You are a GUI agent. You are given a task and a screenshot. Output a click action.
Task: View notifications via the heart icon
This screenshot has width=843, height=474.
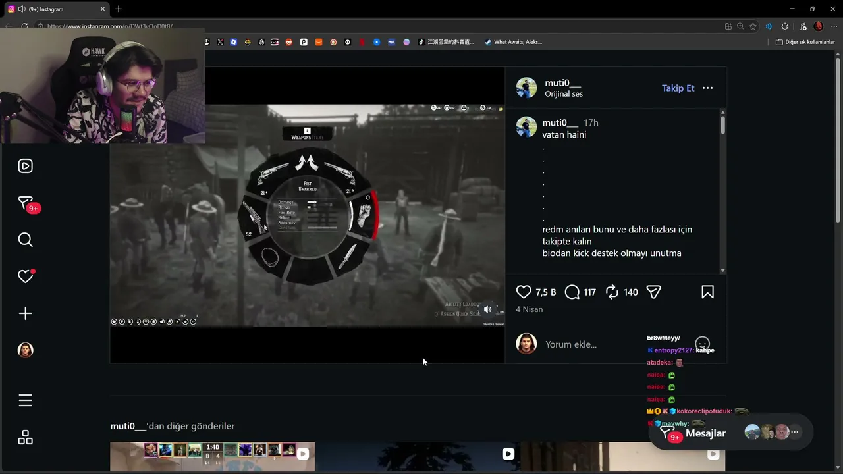point(25,276)
